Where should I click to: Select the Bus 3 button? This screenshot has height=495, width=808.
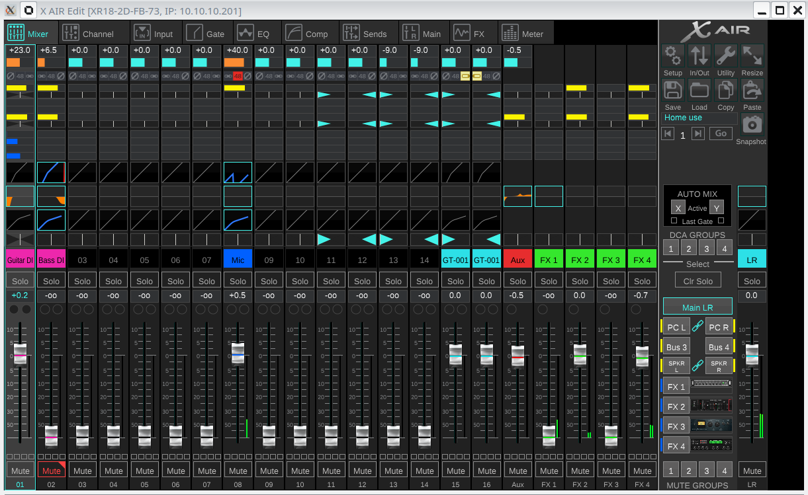click(x=677, y=347)
